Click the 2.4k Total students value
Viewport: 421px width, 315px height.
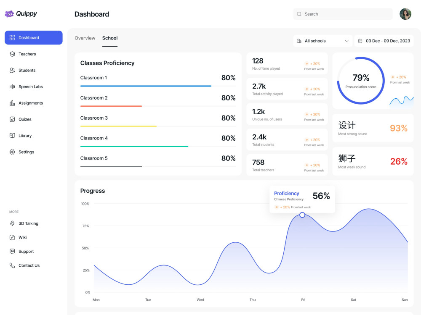(259, 137)
